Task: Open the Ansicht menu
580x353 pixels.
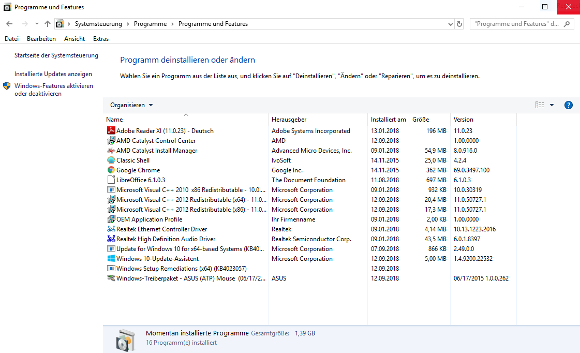Action: tap(75, 38)
